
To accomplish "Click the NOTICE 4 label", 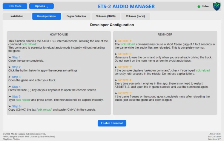I will click(x=125, y=80).
